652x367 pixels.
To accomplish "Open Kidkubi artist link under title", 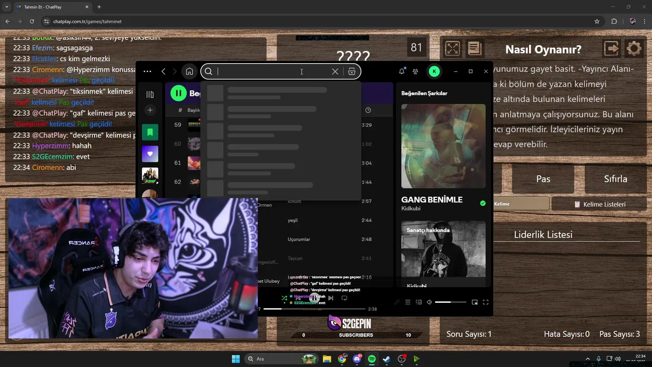I will tap(411, 209).
